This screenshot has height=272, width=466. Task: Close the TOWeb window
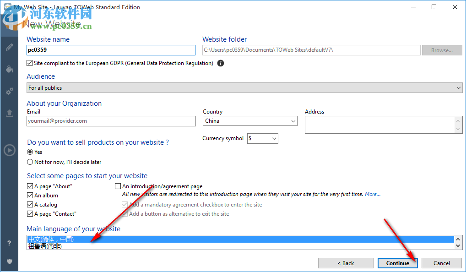click(x=455, y=7)
